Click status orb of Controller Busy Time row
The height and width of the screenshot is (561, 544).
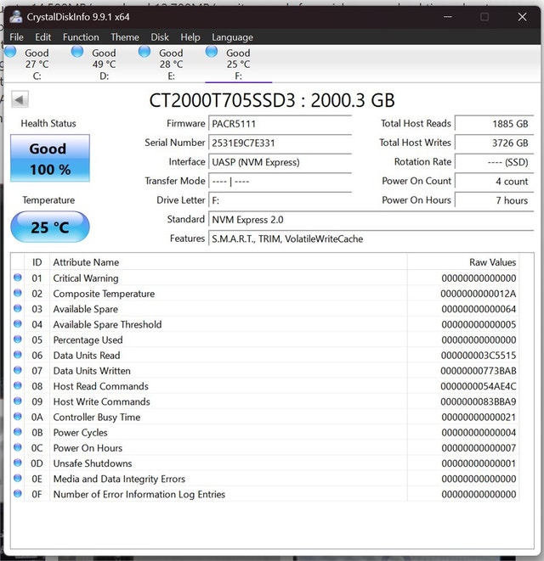(18, 417)
